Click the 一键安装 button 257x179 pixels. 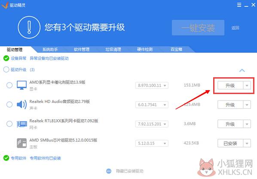[x=198, y=27]
